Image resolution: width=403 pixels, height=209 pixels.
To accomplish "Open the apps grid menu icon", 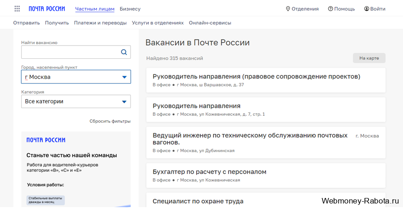I will [17, 9].
